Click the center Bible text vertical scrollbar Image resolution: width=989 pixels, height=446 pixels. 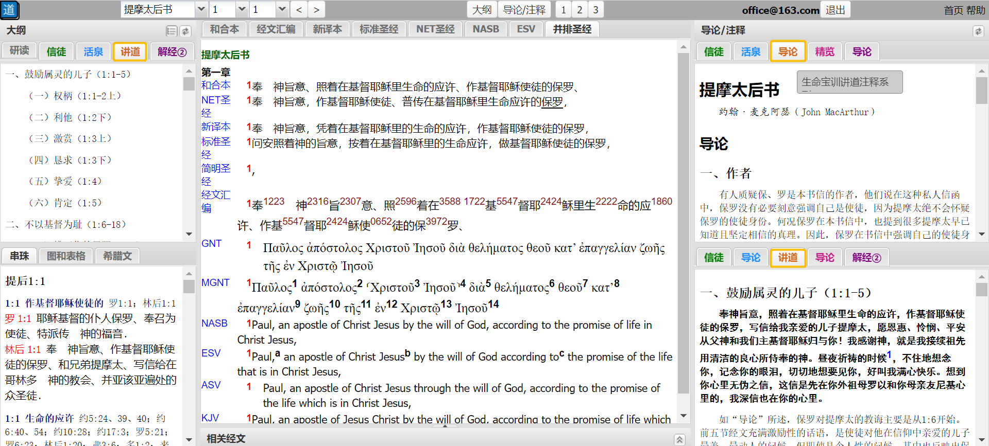click(684, 221)
